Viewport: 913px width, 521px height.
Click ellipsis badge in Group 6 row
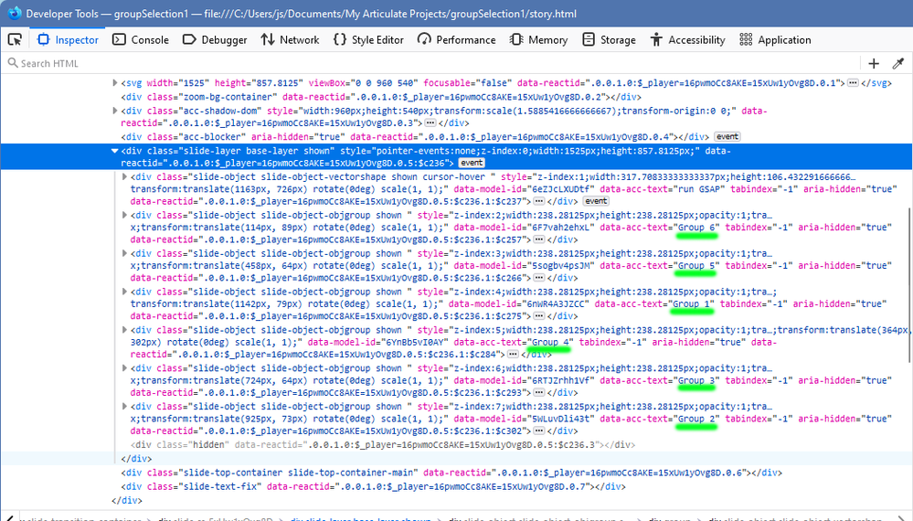pos(539,239)
